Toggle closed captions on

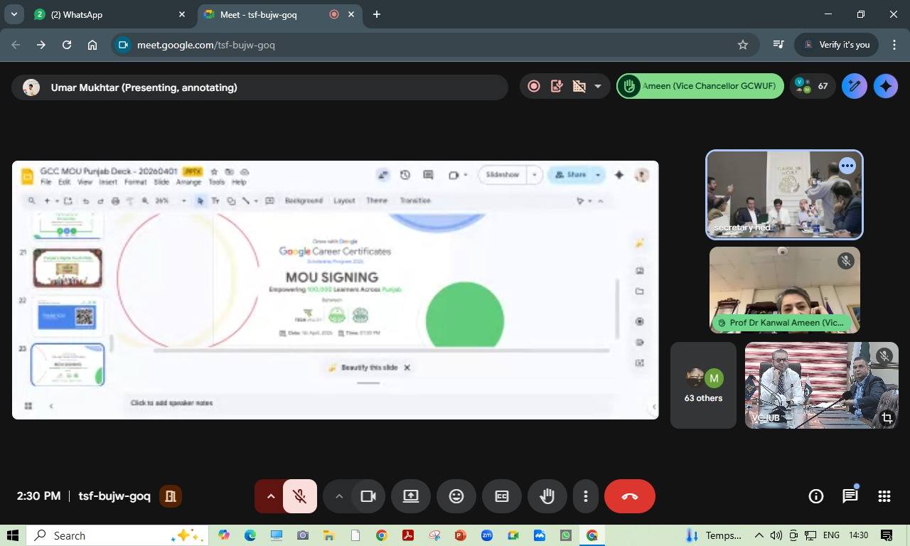(502, 496)
